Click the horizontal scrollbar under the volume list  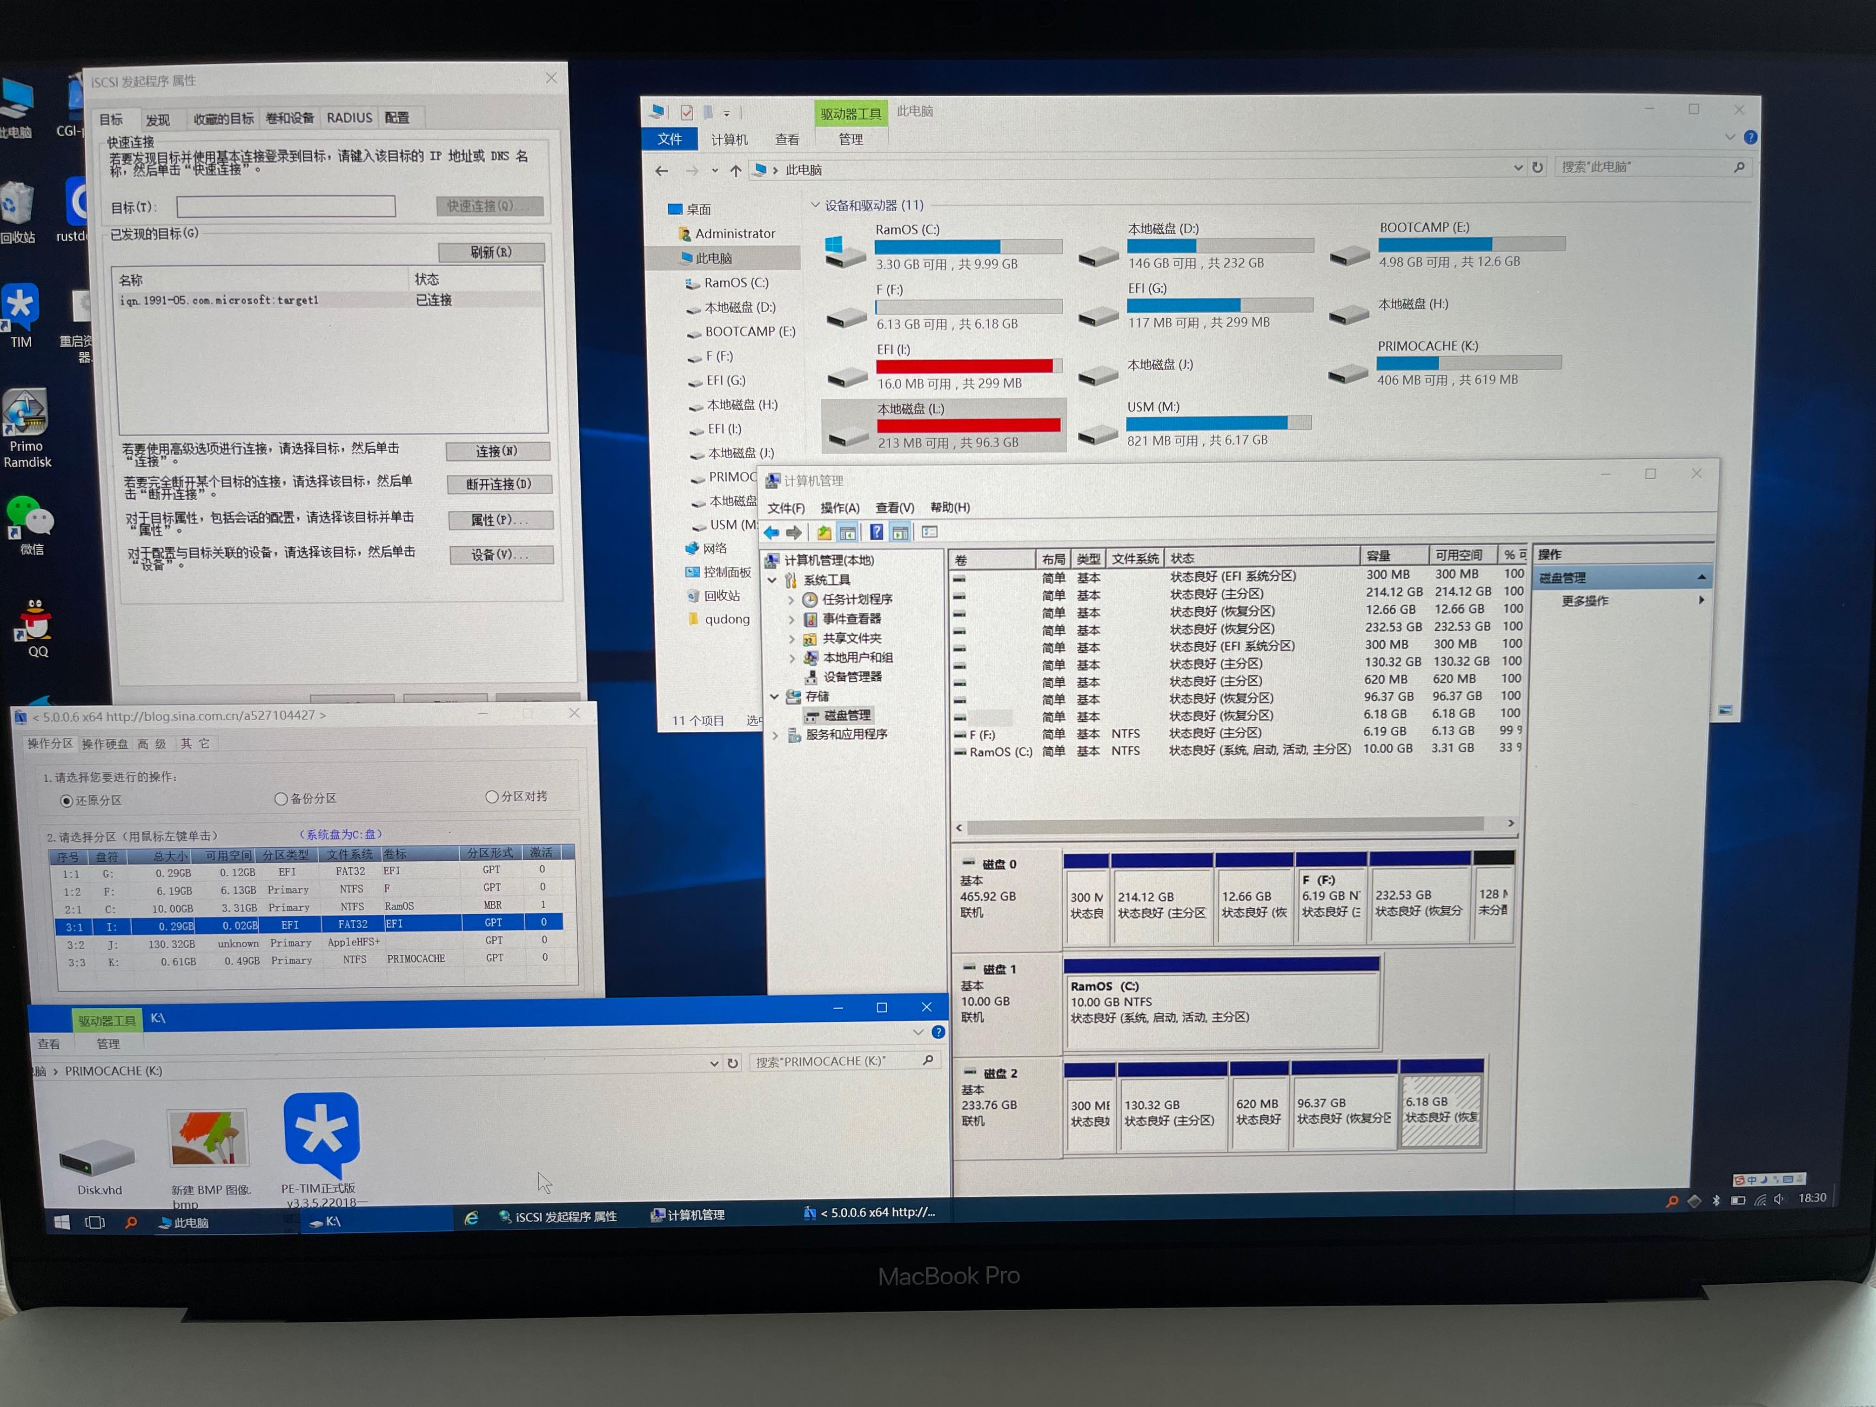[x=1225, y=825]
